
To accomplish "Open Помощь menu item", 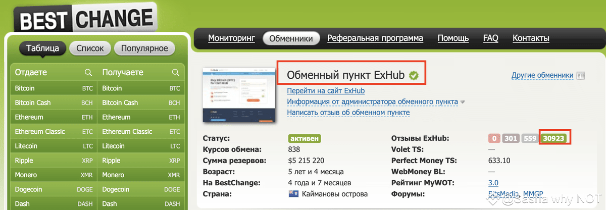I will [x=453, y=38].
